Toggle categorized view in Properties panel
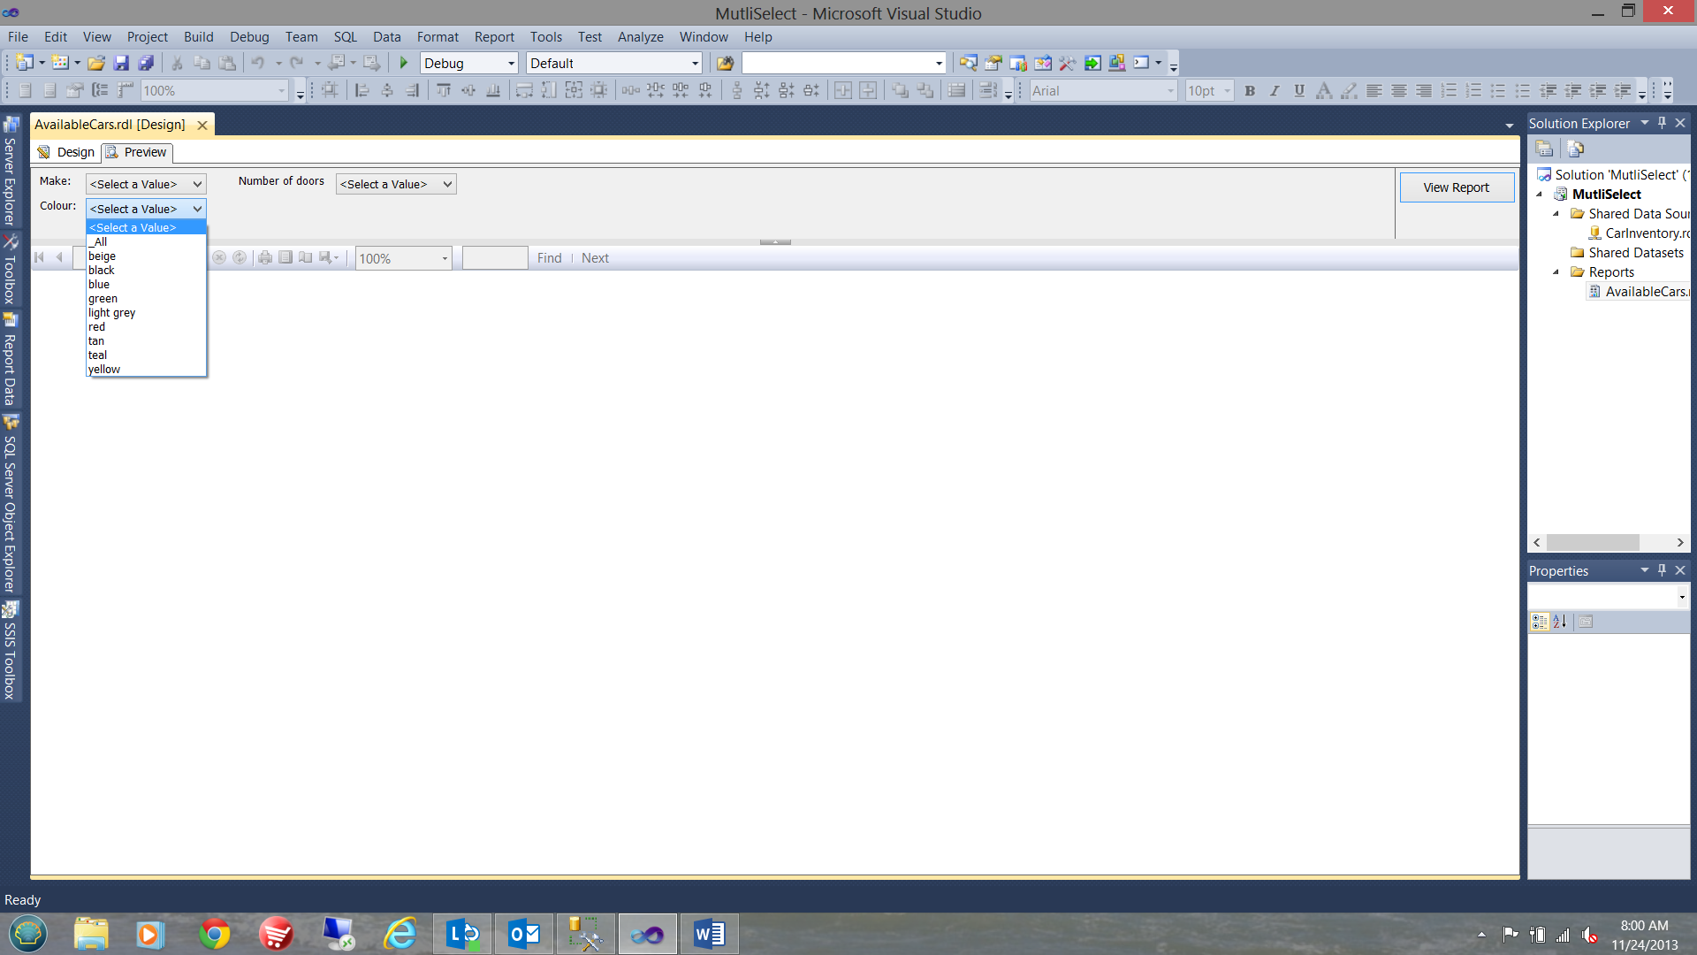The width and height of the screenshot is (1697, 955). 1539,622
